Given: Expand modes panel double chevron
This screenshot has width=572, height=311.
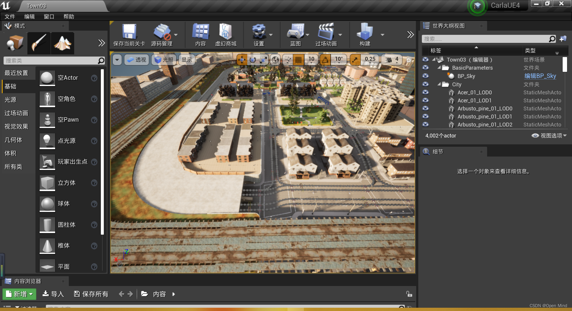Looking at the screenshot, I should (102, 43).
